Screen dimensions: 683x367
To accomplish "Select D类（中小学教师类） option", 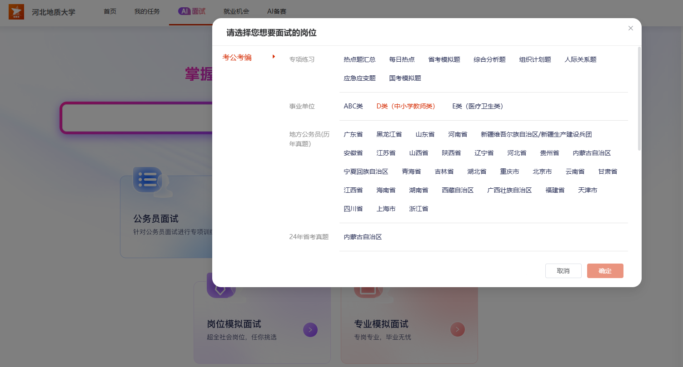I will coord(405,106).
